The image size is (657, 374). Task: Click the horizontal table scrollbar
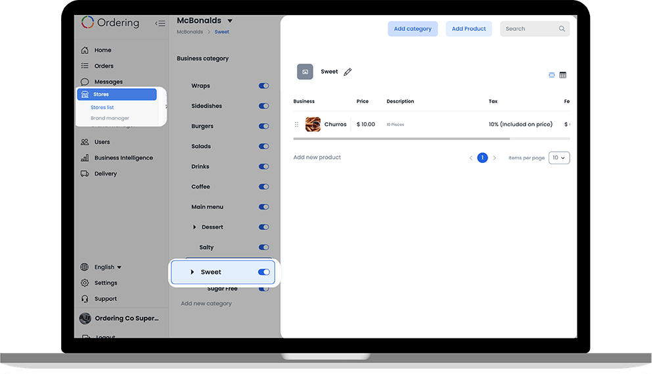click(401, 139)
